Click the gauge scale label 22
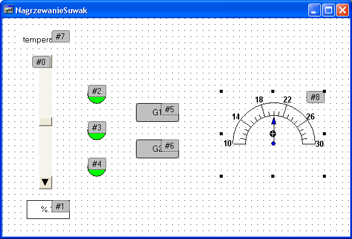This screenshot has height=239, width=352. [x=287, y=99]
